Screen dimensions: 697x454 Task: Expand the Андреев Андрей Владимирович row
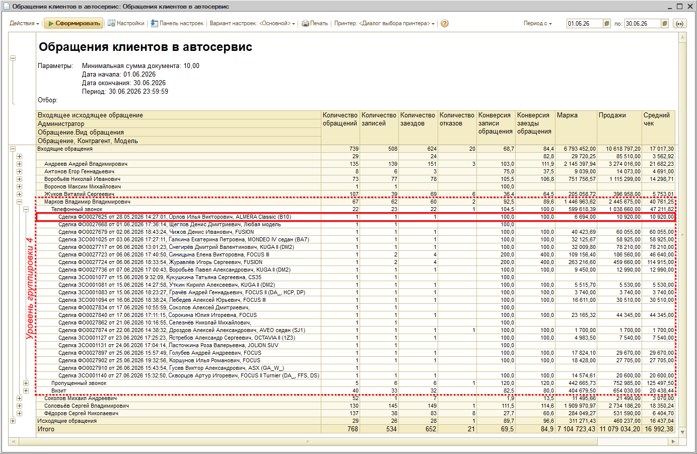tap(19, 164)
